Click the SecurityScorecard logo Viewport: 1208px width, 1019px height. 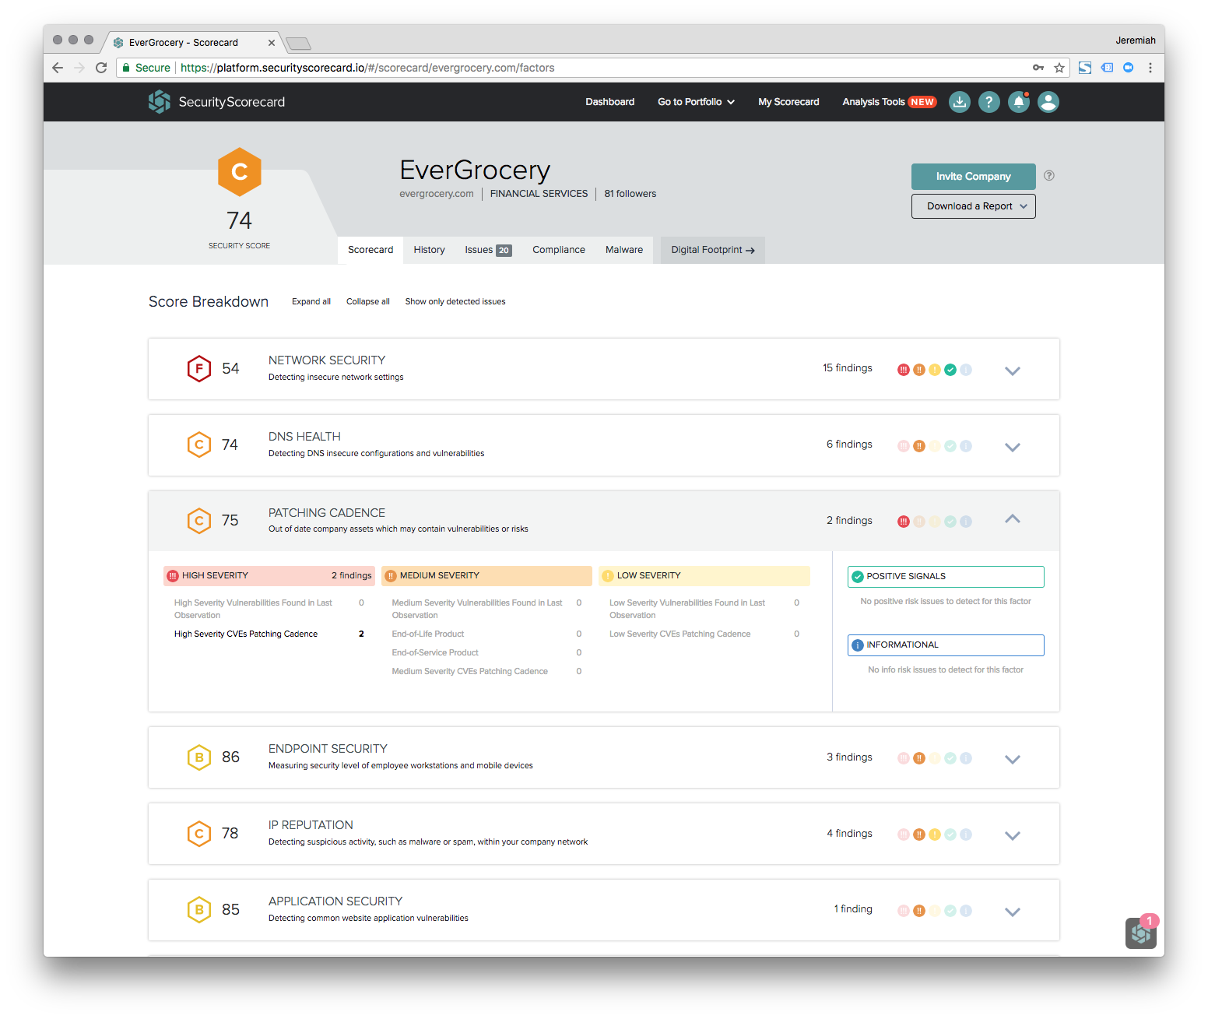pyautogui.click(x=216, y=102)
